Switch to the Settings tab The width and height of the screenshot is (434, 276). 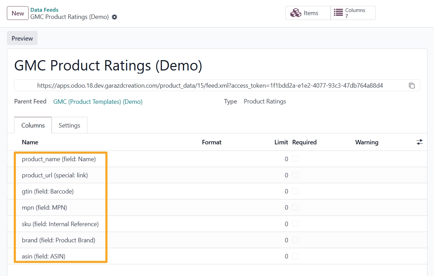pos(69,125)
